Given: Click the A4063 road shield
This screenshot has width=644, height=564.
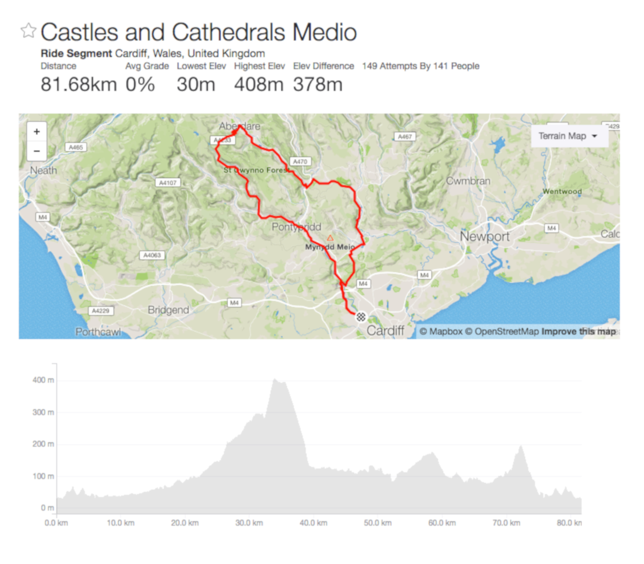Looking at the screenshot, I should [x=152, y=255].
